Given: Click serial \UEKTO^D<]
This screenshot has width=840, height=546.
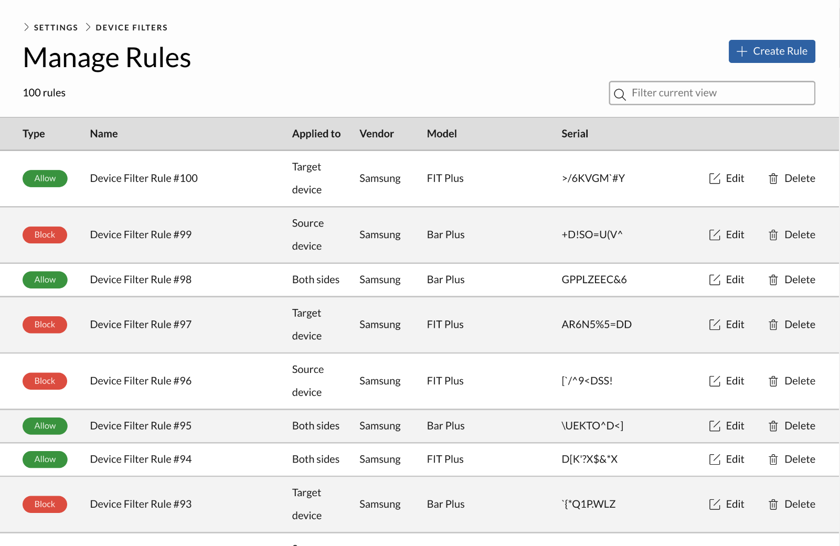Looking at the screenshot, I should coord(592,426).
